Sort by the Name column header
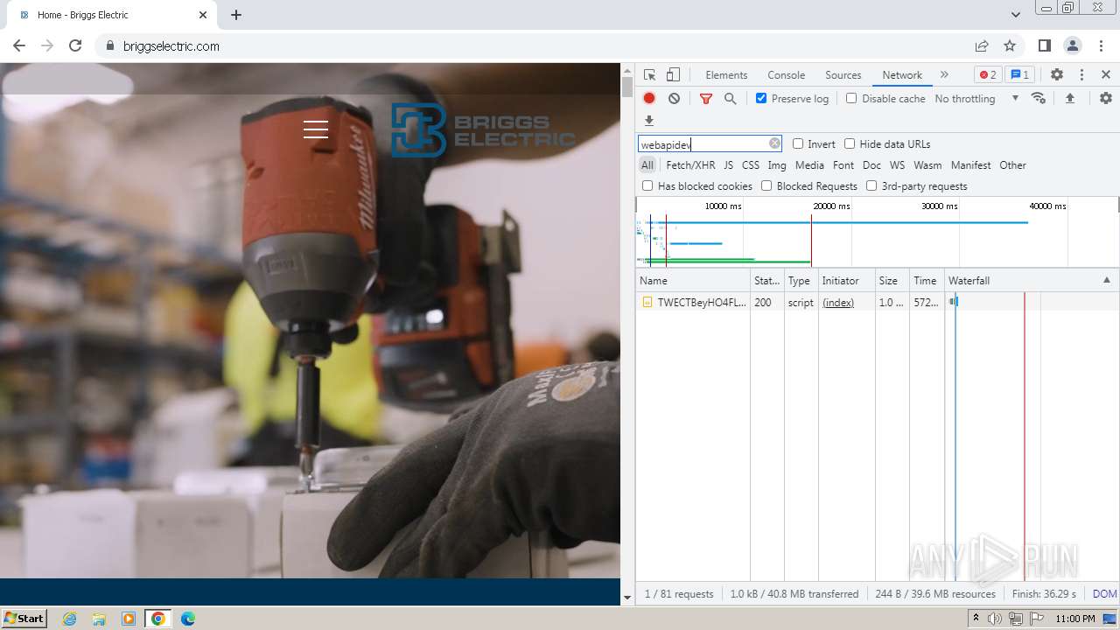Image resolution: width=1120 pixels, height=630 pixels. tap(693, 281)
